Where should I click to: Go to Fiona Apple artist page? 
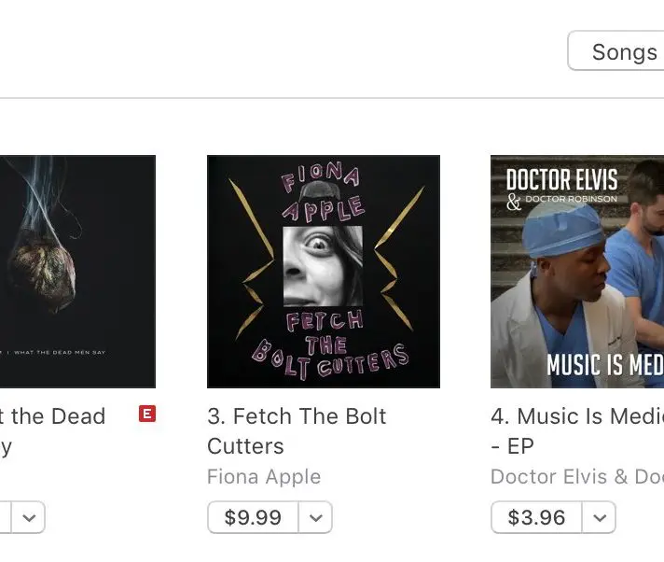tap(264, 476)
